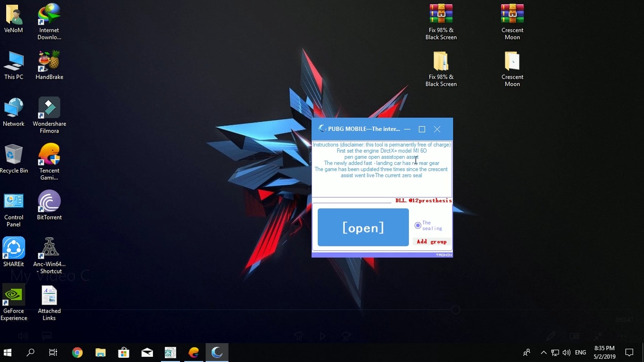The height and width of the screenshot is (362, 644).
Task: Maximize the PUBG MOBILE tool window
Action: 422,129
